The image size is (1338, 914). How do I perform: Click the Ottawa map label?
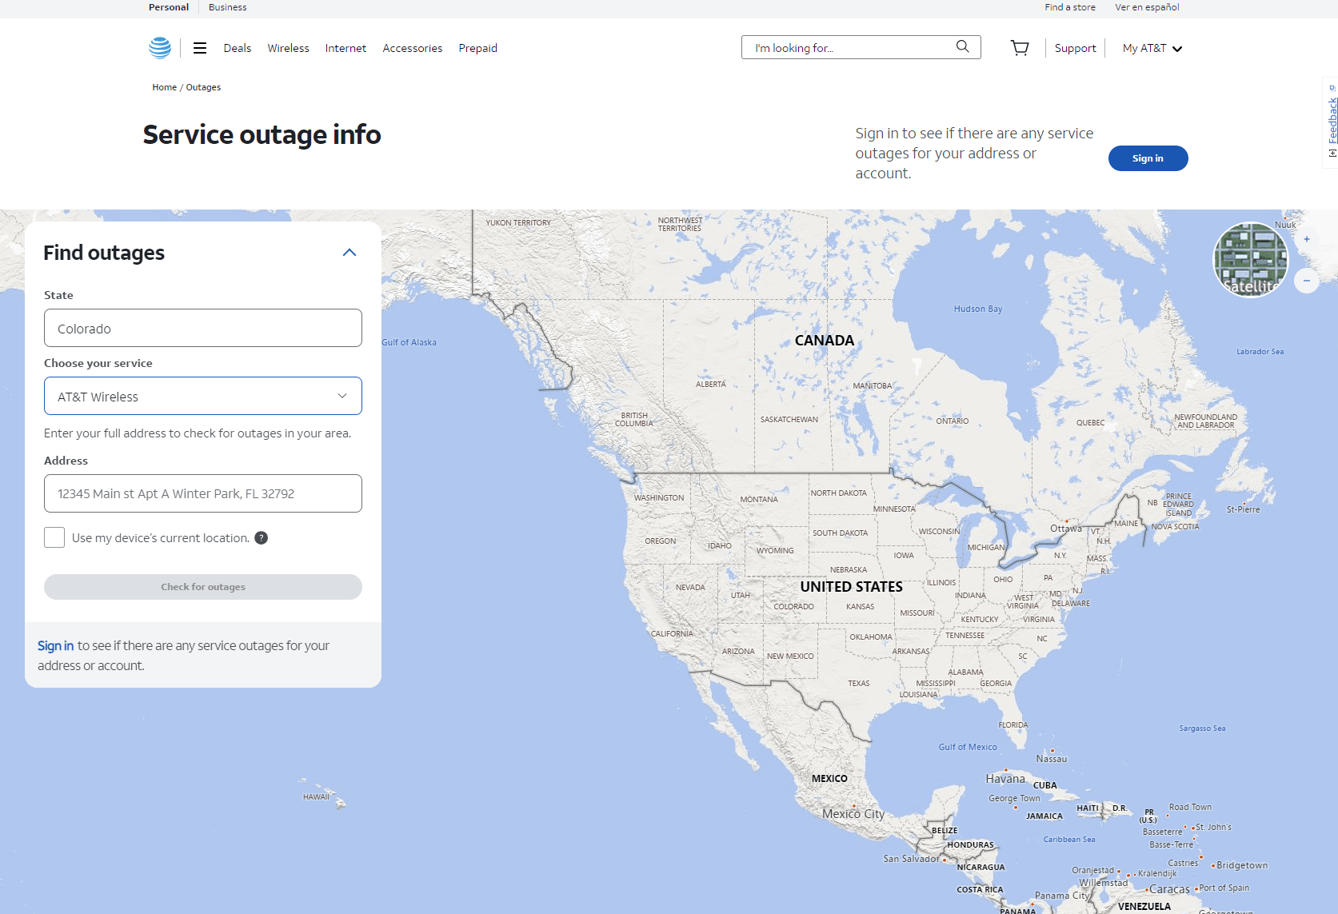[x=1066, y=529]
